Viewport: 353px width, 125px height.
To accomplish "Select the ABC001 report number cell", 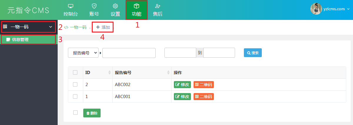I will pyautogui.click(x=142, y=97).
